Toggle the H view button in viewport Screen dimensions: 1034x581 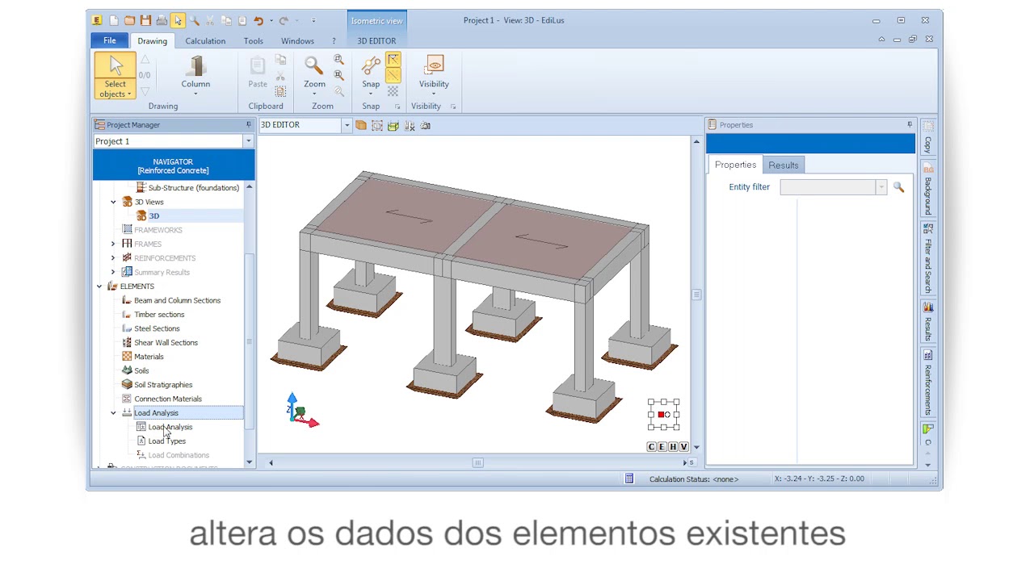673,447
